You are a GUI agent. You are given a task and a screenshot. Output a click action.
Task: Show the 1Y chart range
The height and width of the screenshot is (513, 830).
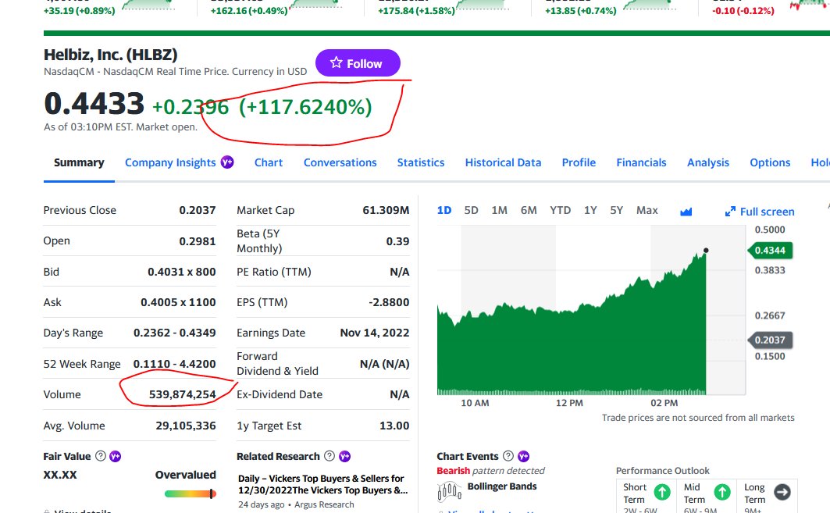(590, 210)
